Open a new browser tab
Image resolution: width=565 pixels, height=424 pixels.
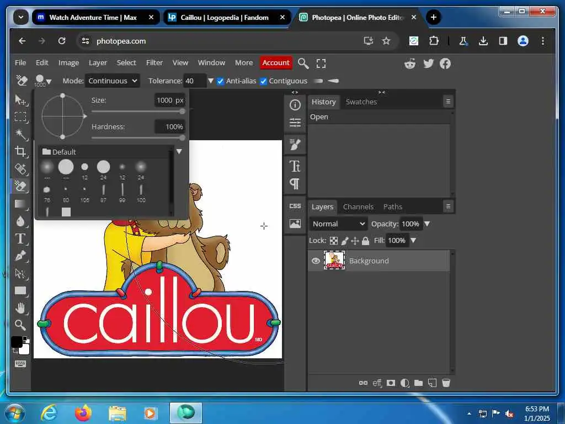tap(434, 17)
